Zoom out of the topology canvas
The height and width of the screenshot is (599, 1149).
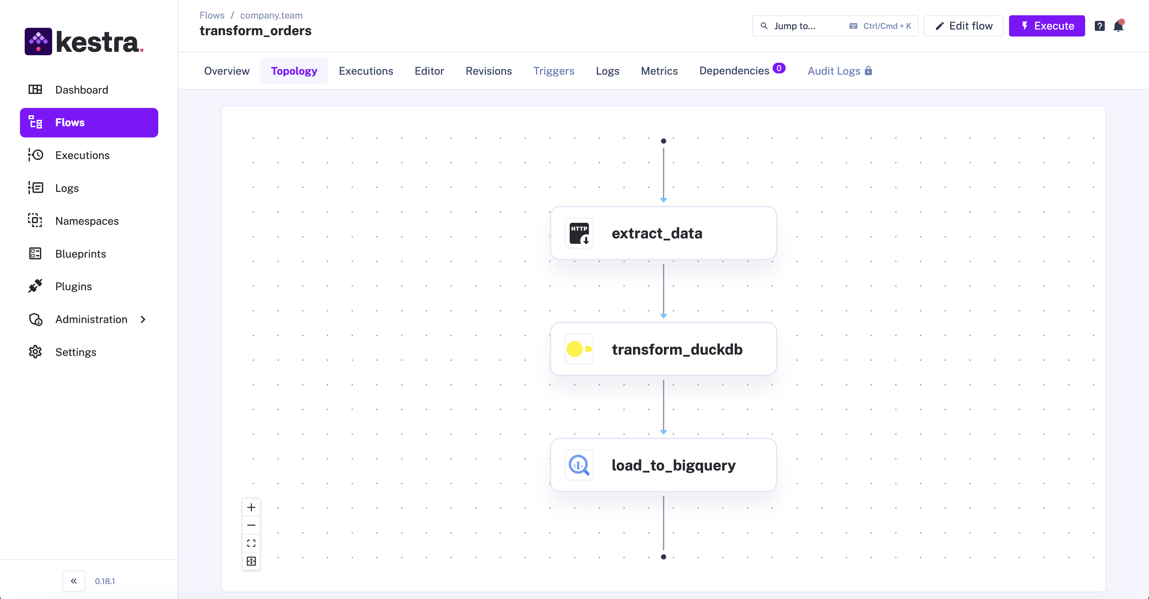pyautogui.click(x=251, y=525)
